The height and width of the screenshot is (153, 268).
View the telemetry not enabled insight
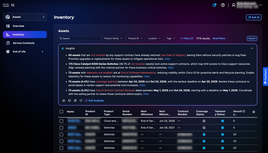[x=147, y=76]
